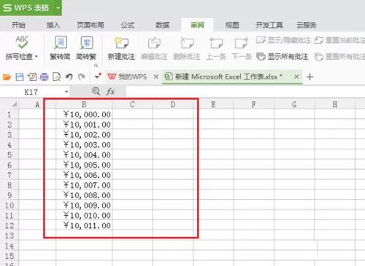Close the 新建 Microsoft Excel 工作表.xlsx tab
Viewport: 365px width, 266px height.
point(296,77)
